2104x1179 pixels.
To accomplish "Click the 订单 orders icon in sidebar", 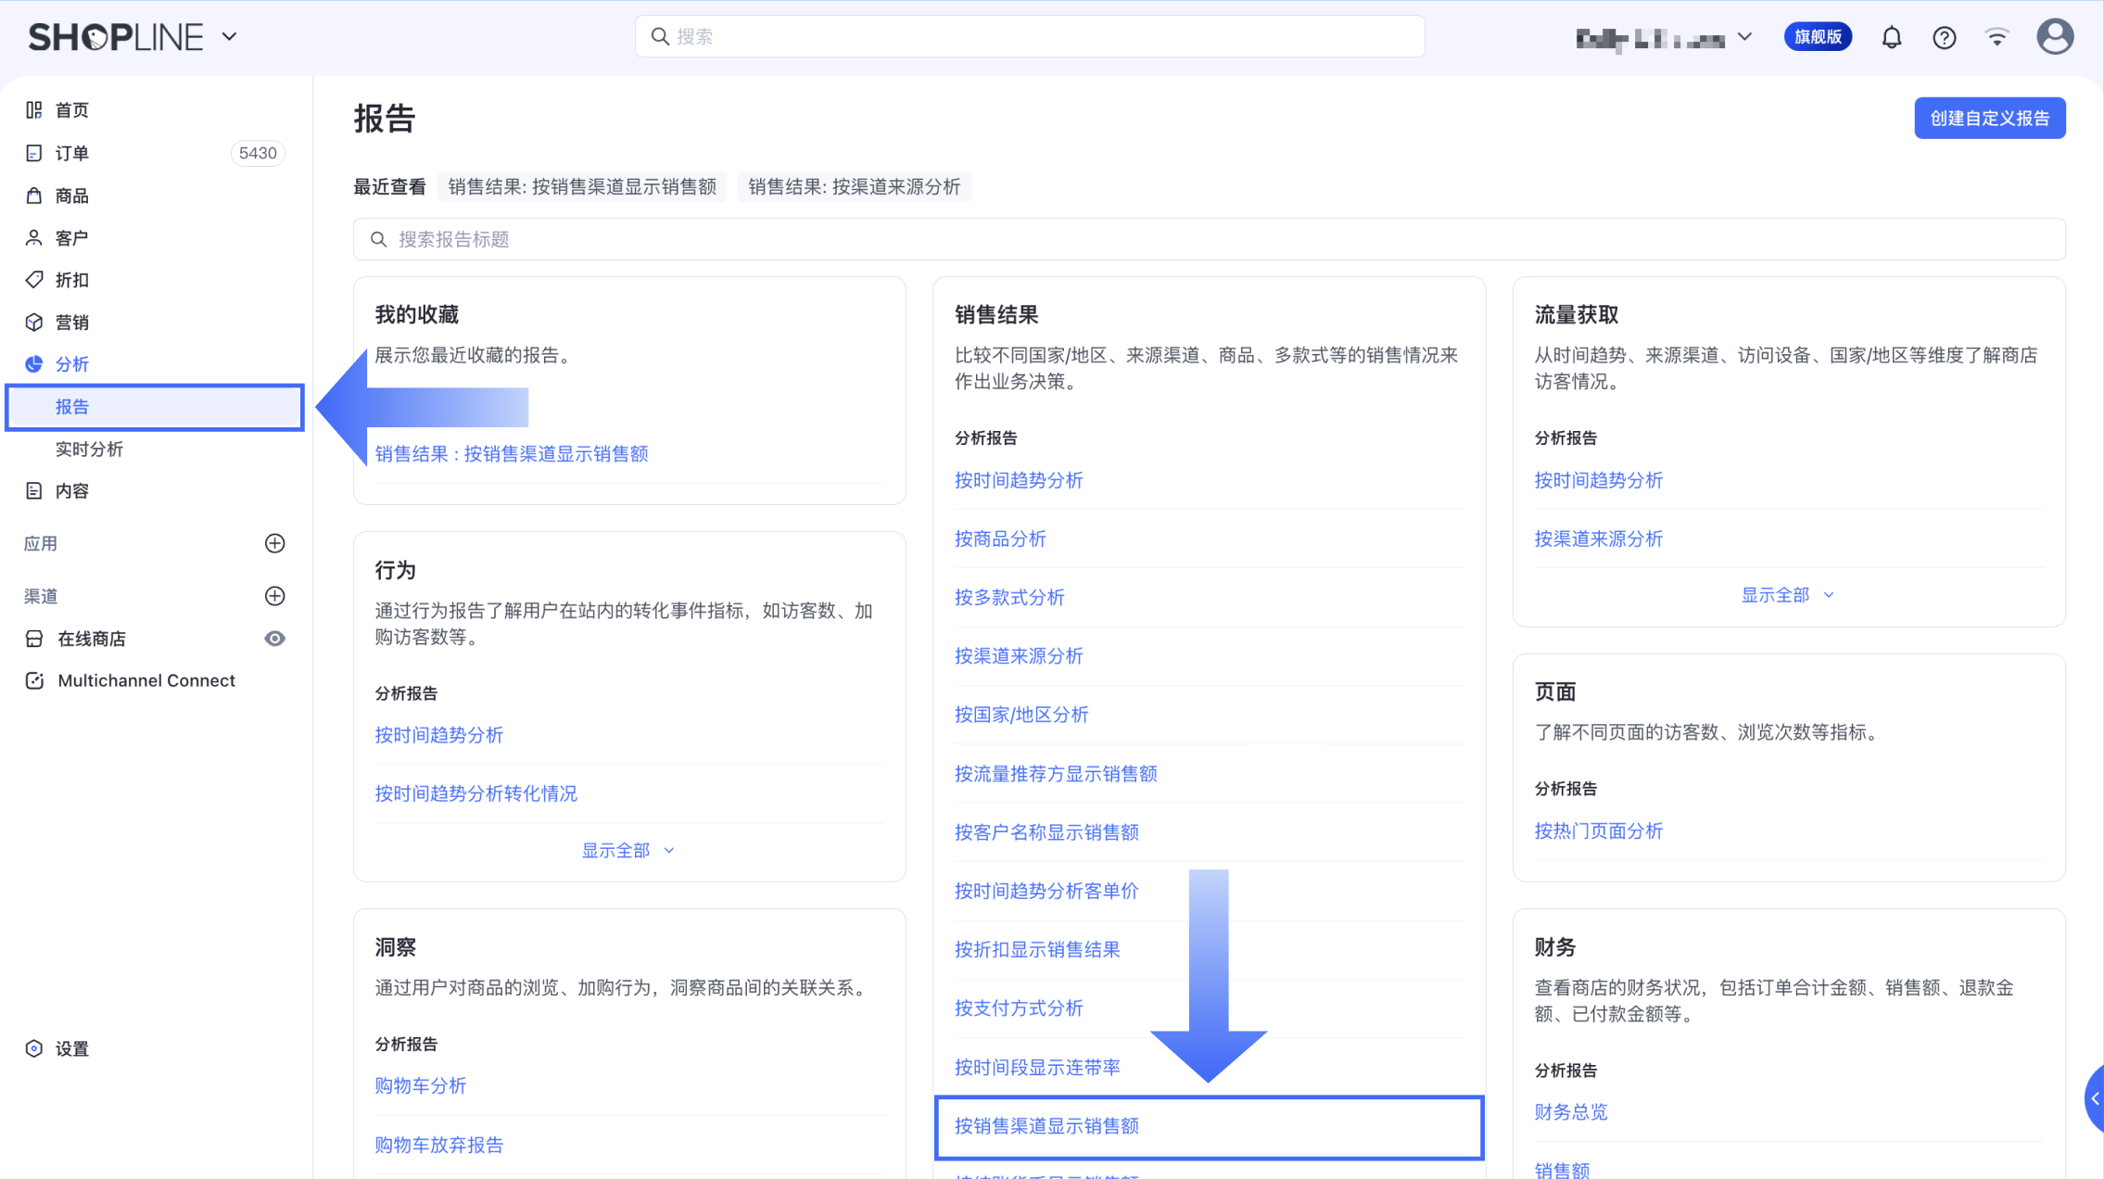I will click(x=34, y=153).
